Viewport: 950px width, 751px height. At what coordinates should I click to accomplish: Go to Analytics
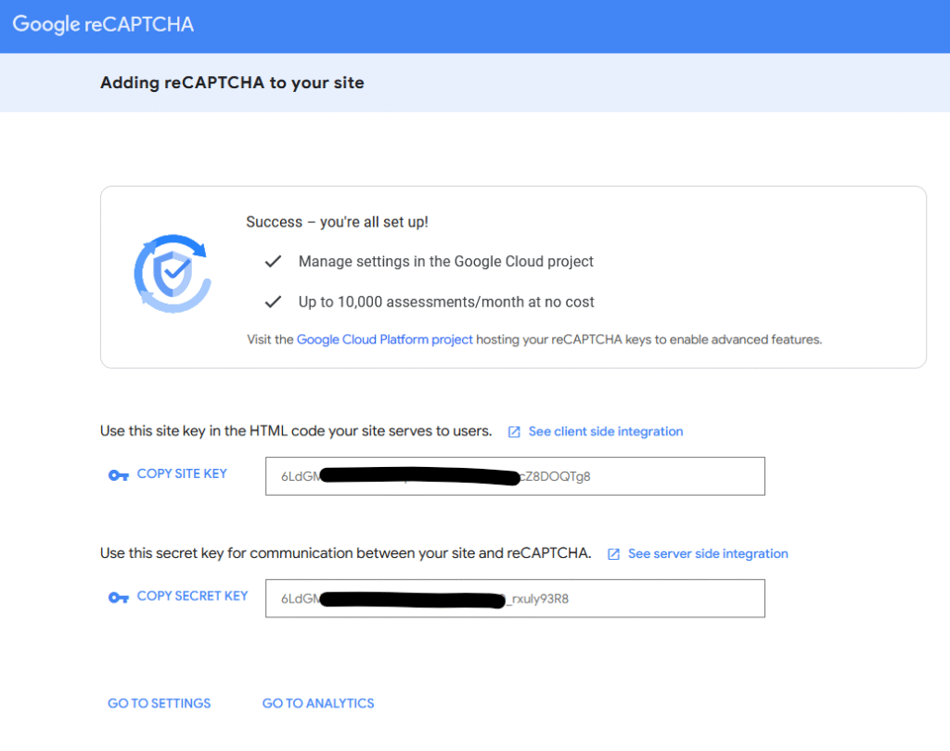tap(318, 704)
